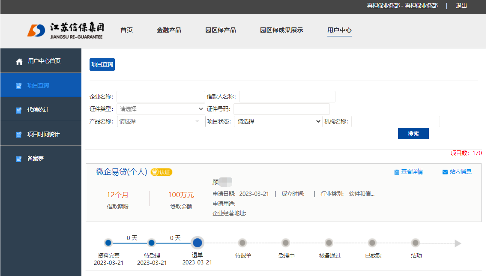Click the clipboard icon next to 查看详情
The width and height of the screenshot is (488, 276).
[397, 172]
